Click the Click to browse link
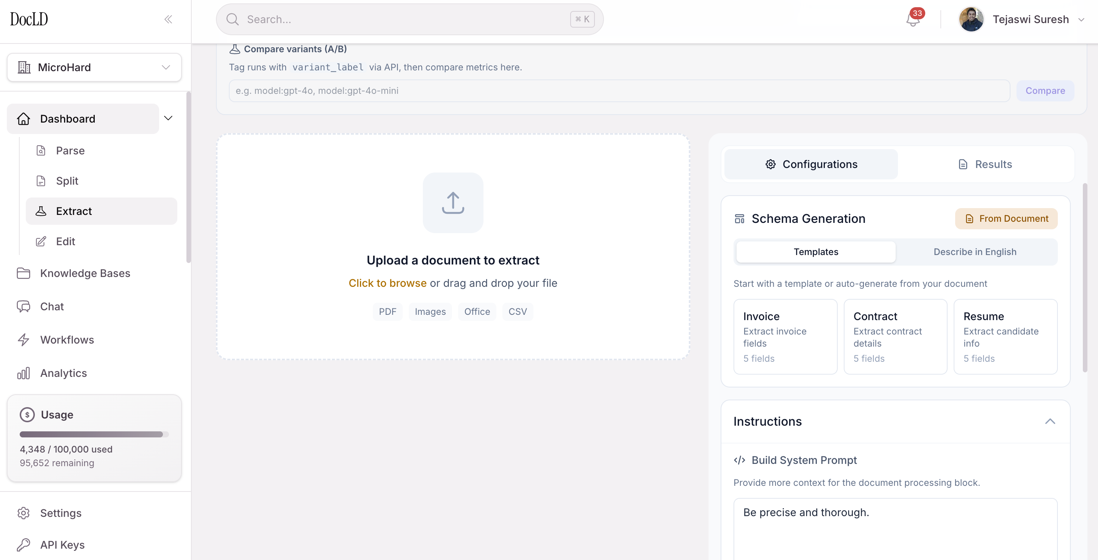The image size is (1098, 560). pyautogui.click(x=387, y=283)
